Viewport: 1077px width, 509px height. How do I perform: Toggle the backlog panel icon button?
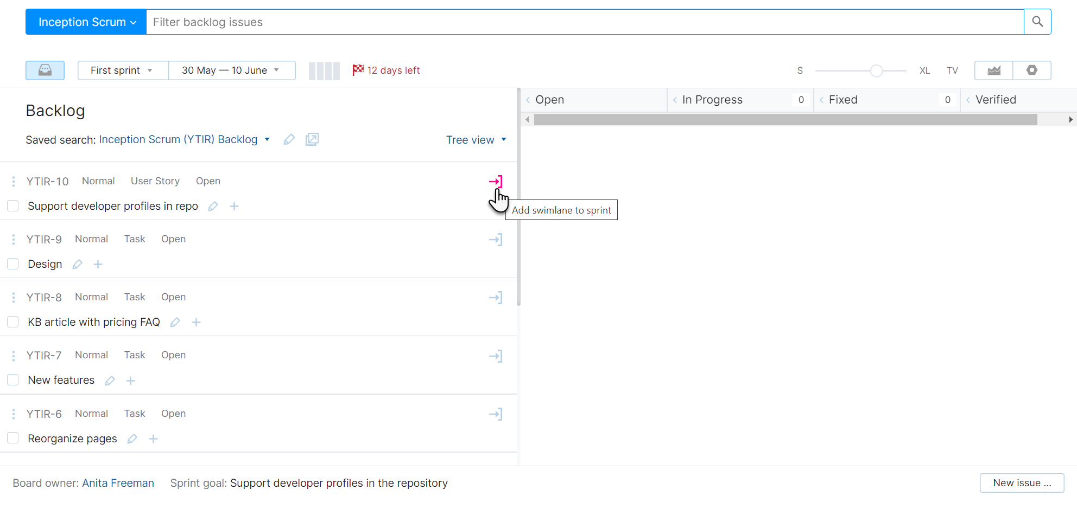click(45, 70)
